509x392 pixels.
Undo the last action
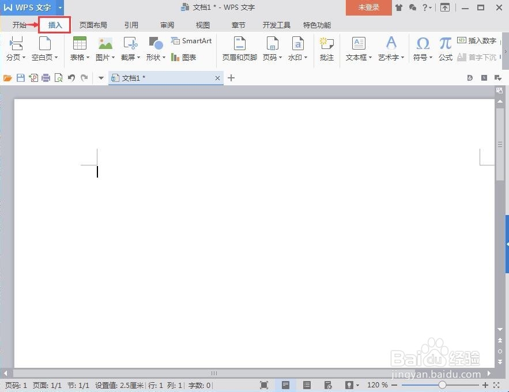(x=71, y=78)
